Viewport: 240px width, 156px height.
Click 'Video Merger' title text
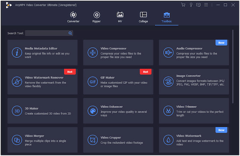[34, 136]
